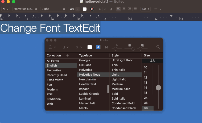Click the blue document colour button in Fonts panel
This screenshot has width=202, height=123.
(98, 47)
